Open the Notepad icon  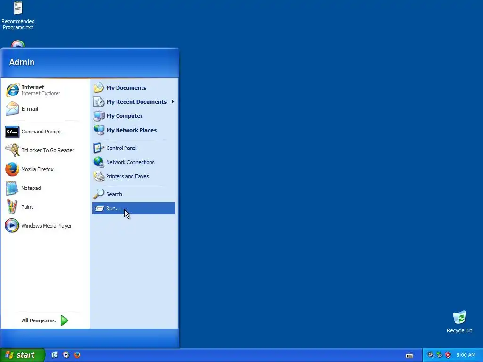[x=12, y=188]
